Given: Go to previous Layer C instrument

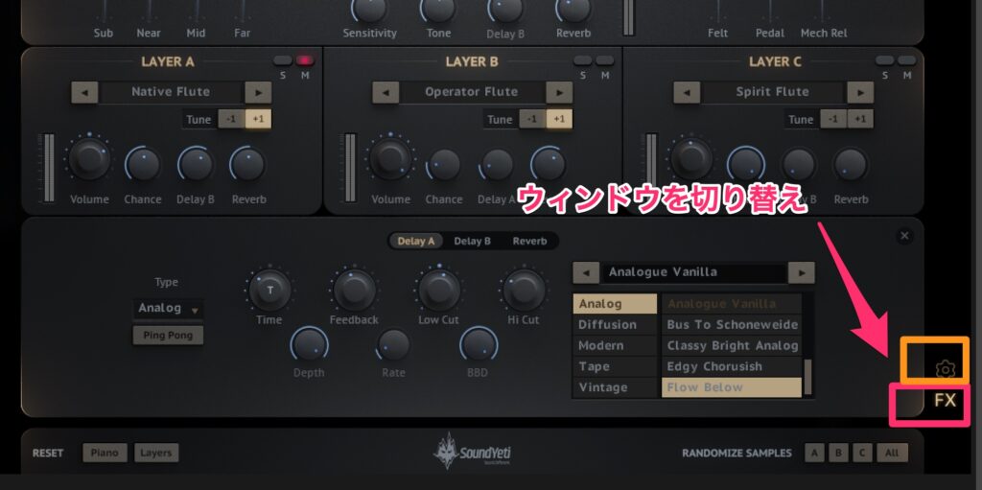Looking at the screenshot, I should pos(687,92).
